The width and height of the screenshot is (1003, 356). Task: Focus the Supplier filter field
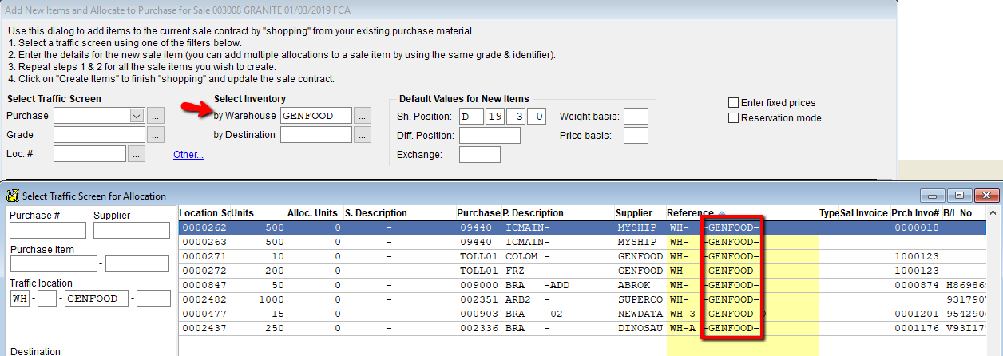coord(132,231)
